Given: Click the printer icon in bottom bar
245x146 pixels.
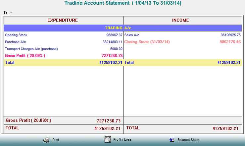Looking at the screenshot, I should 46,140.
